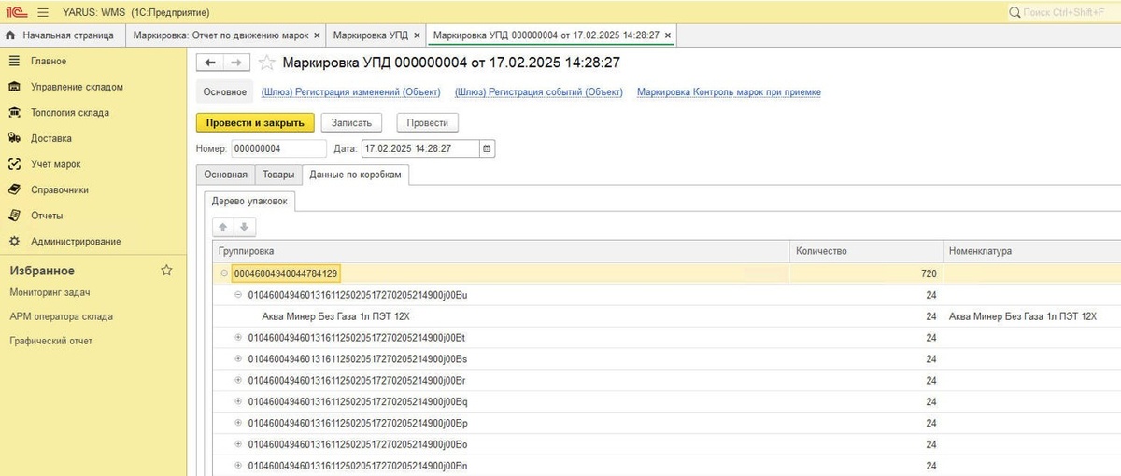The image size is (1121, 476).
Task: Open the Учет марок section
Action: tap(55, 164)
